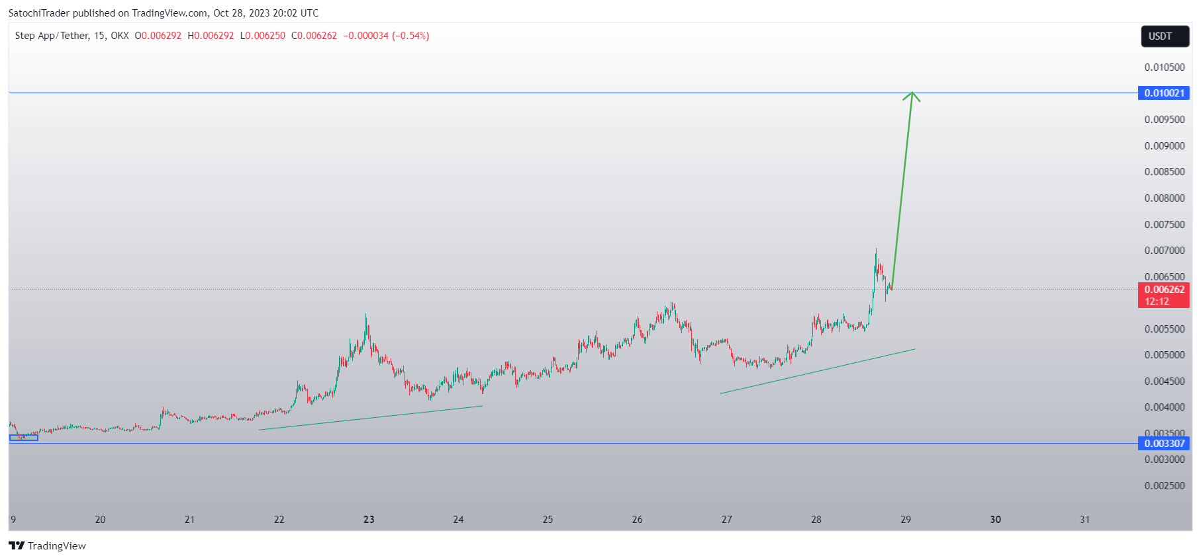Click the current price label 0.006262
The image size is (1201, 560).
(x=1164, y=290)
